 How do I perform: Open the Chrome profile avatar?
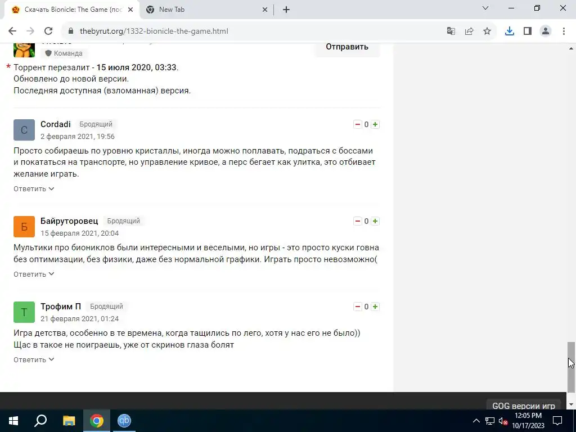point(546,31)
